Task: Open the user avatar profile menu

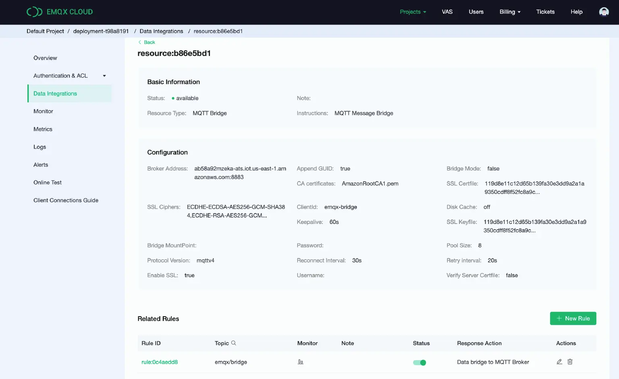Action: pos(604,12)
